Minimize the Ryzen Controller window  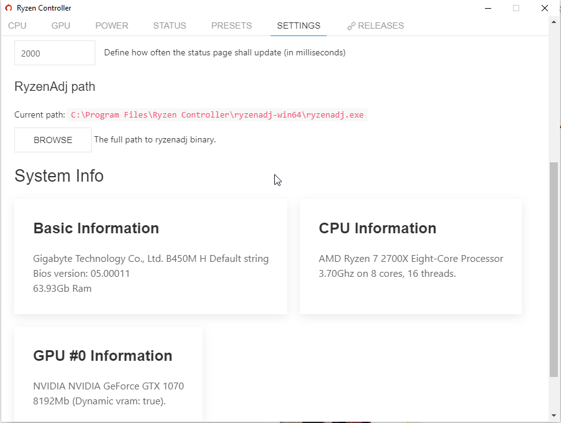[487, 8]
